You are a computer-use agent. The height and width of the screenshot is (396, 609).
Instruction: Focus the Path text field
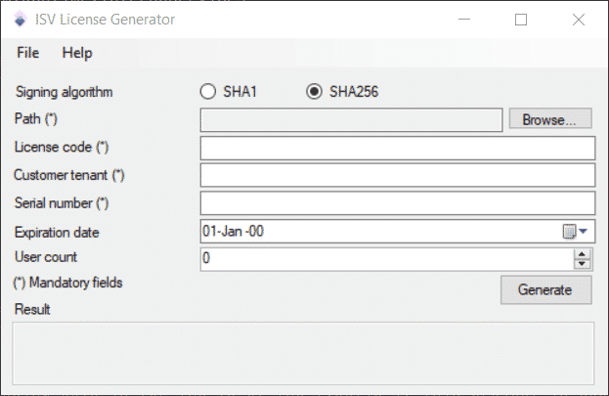pyautogui.click(x=351, y=119)
